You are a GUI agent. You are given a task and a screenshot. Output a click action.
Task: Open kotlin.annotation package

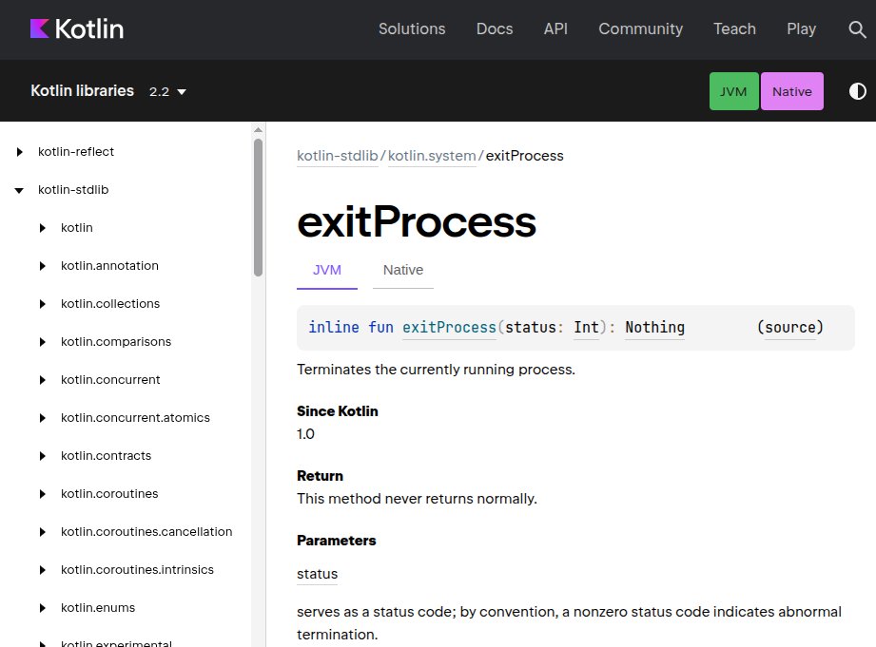109,266
